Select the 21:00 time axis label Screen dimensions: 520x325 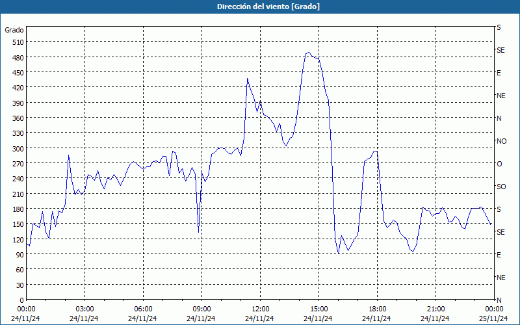pos(435,309)
